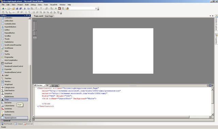Open the Add New Item dropdown arrow
Image resolution: width=218 pixels, height=129 pixels.
click(11, 9)
